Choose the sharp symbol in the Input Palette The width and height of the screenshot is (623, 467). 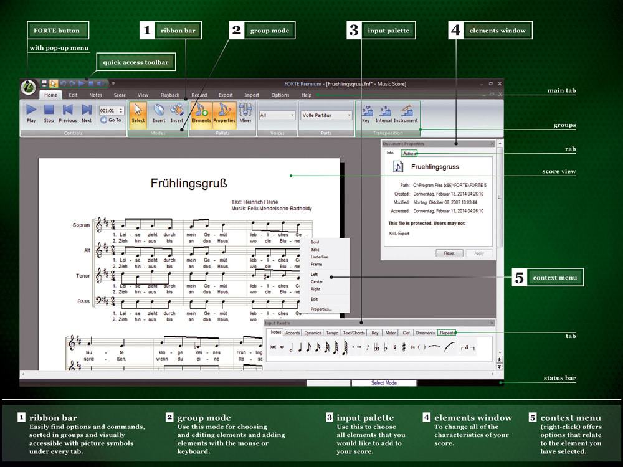point(404,346)
